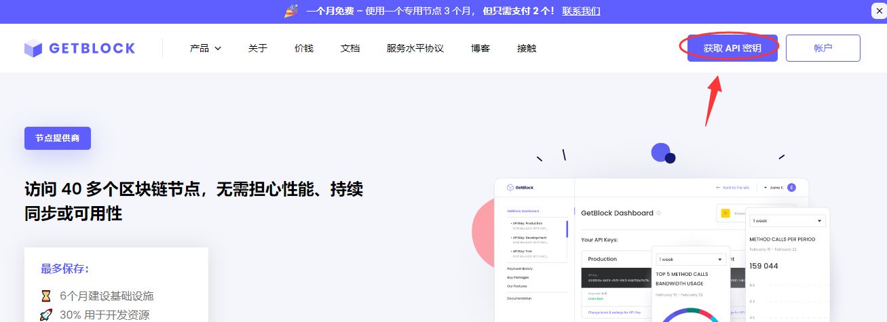Click the 帐户 button

pyautogui.click(x=823, y=48)
